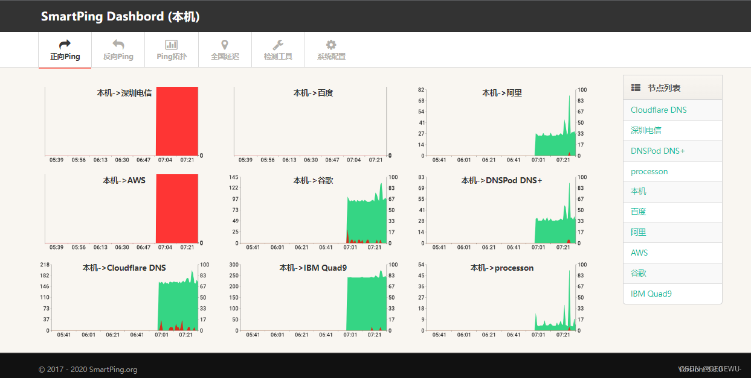
Task: Open the 本机->Cloudflare DNS ping chart
Action: click(x=124, y=300)
